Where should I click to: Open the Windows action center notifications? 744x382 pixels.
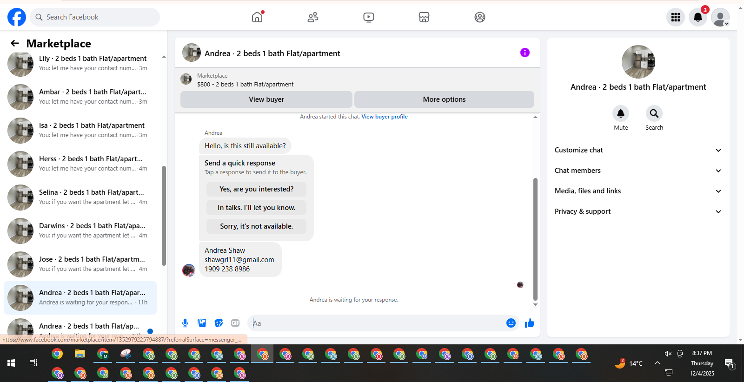point(729,363)
